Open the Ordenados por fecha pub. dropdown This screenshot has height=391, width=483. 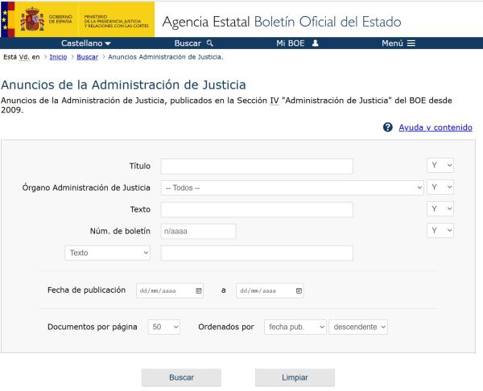(295, 327)
